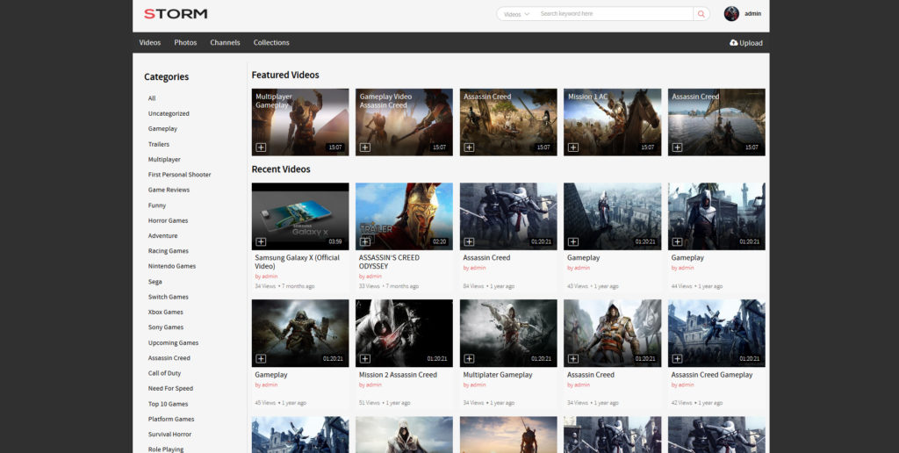This screenshot has width=899, height=453.
Task: Click the Upload button
Action: coord(746,42)
